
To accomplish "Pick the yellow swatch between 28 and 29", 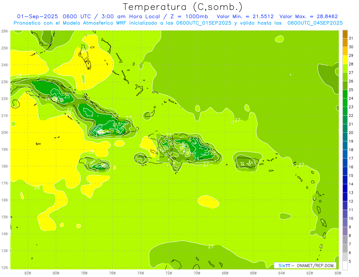I will coord(345,60).
